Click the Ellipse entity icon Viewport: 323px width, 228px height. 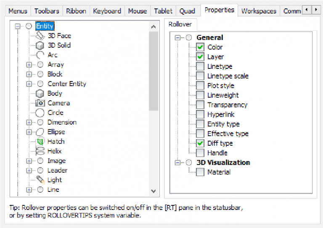(40, 132)
